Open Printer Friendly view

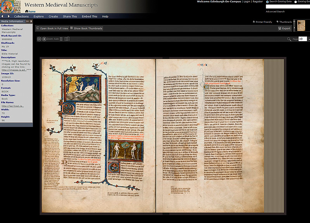pos(262,22)
